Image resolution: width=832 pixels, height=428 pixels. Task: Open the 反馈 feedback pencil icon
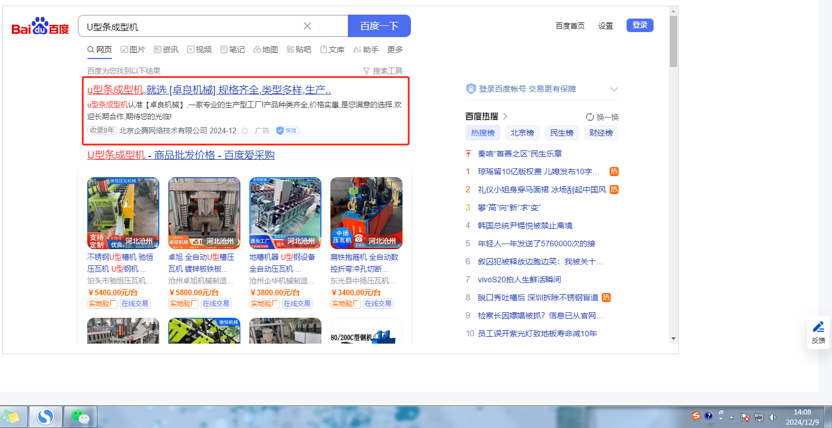(x=818, y=327)
